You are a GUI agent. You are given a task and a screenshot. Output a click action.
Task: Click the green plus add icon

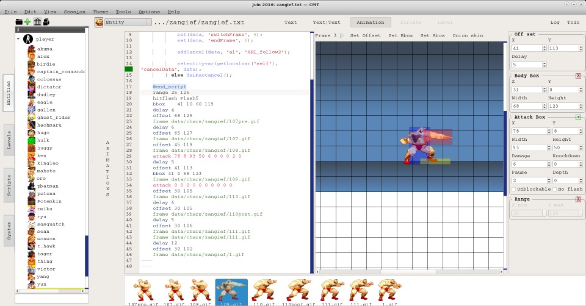coord(27,22)
